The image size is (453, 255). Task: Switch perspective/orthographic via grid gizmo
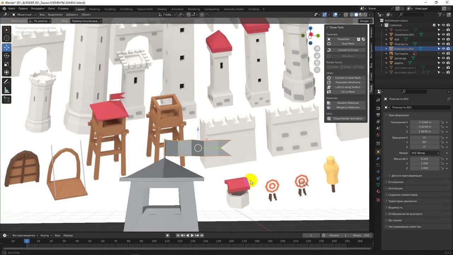coord(317,70)
